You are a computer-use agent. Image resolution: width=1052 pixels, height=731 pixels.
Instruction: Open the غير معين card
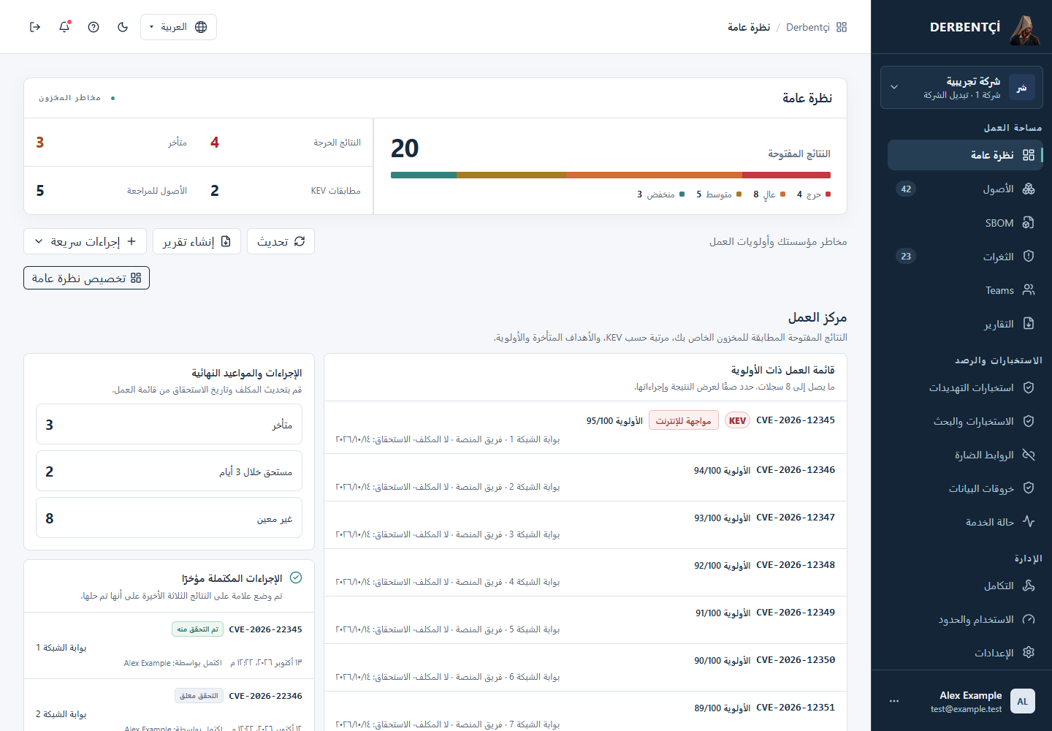pyautogui.click(x=169, y=518)
